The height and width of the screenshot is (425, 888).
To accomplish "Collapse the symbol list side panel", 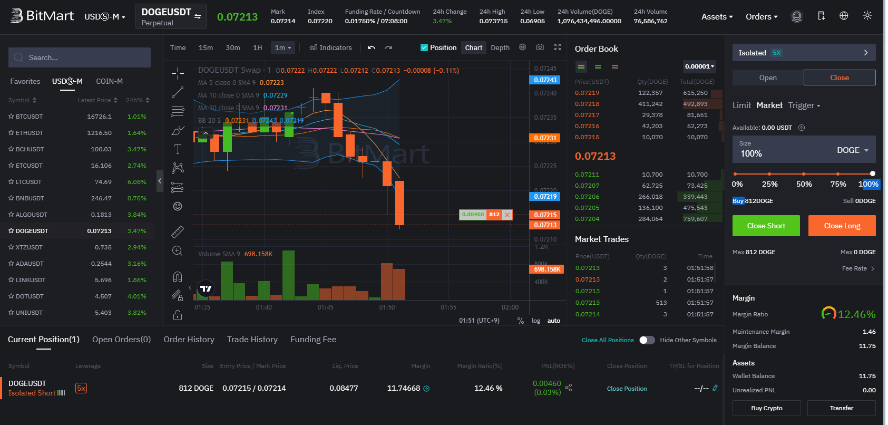I will (x=160, y=181).
